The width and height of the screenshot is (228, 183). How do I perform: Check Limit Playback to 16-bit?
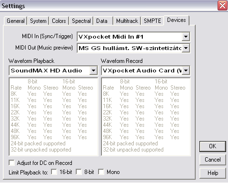point(54,172)
